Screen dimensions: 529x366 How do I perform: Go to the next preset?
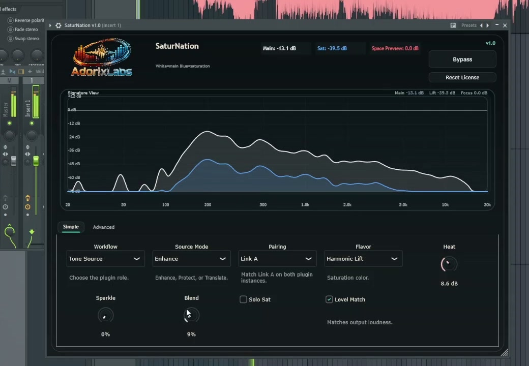pyautogui.click(x=487, y=25)
